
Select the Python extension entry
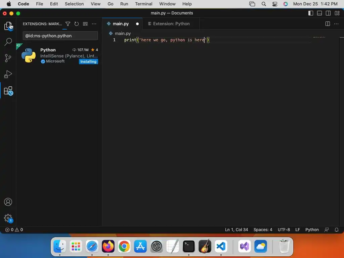click(x=58, y=55)
